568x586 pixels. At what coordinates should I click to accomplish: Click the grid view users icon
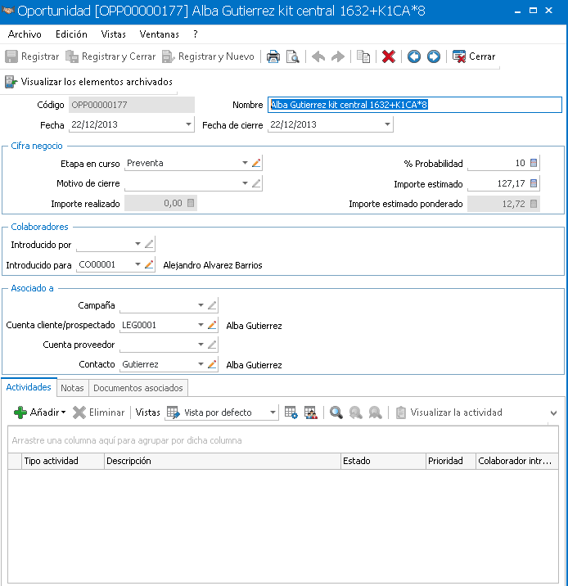click(x=310, y=412)
